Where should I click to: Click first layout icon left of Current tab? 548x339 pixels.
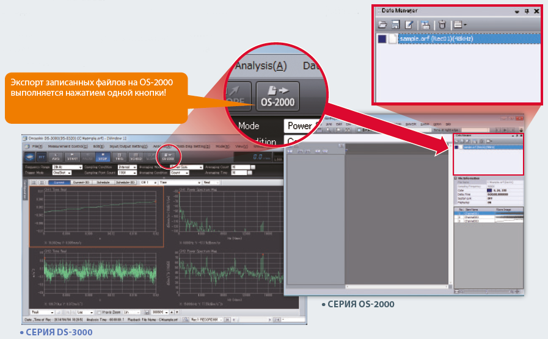click(x=34, y=182)
